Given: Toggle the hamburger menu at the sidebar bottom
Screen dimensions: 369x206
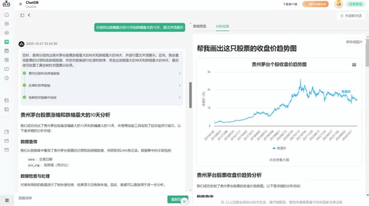Looking at the screenshot, I should point(7,200).
